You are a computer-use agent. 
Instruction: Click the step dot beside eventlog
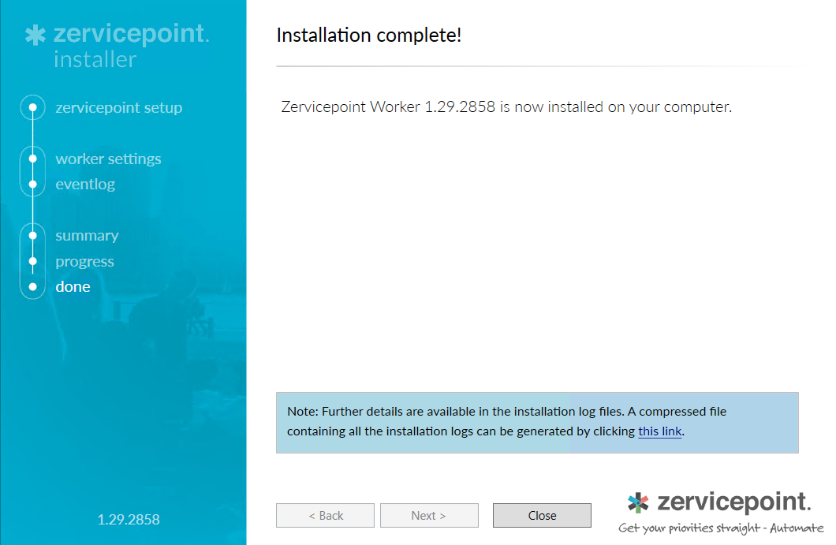32,185
